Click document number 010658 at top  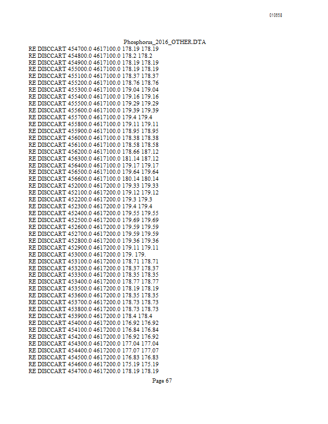tap(276, 15)
